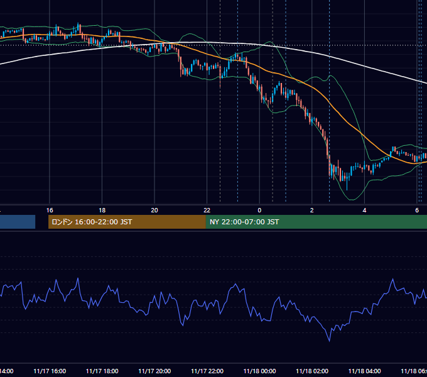Click the 11/17 16:00 date label
427x377 pixels.
[50, 371]
